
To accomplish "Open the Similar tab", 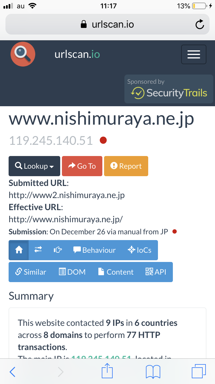I will (x=30, y=272).
